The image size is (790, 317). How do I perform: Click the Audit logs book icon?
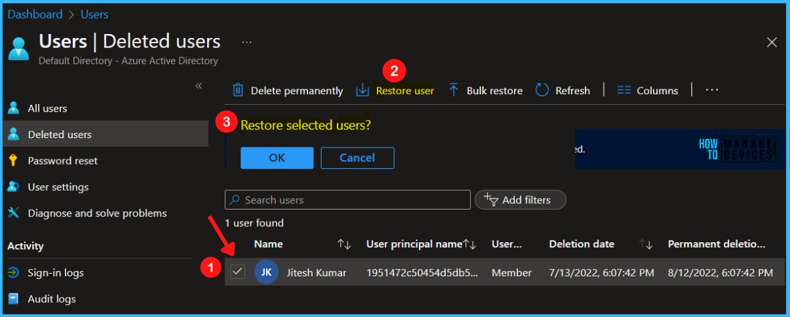(13, 299)
